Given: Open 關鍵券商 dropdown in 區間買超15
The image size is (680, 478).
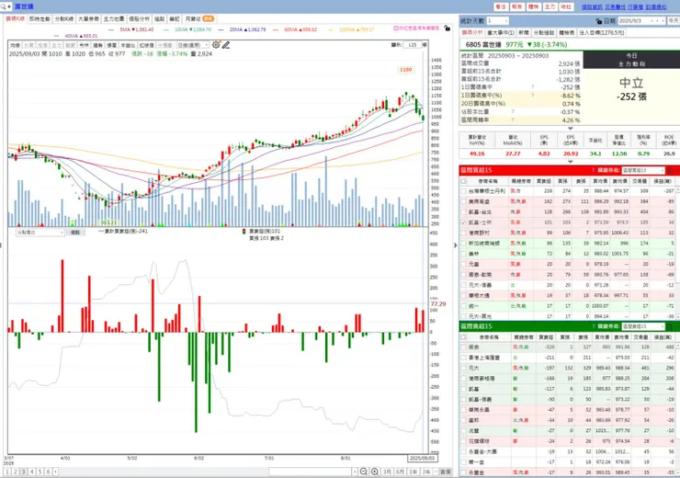Looking at the screenshot, I should click(x=642, y=170).
